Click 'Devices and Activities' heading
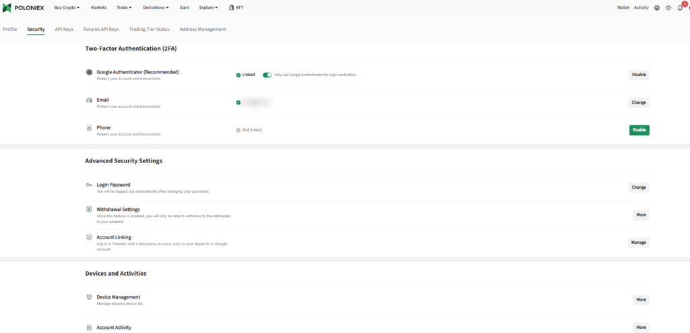 pyautogui.click(x=116, y=274)
